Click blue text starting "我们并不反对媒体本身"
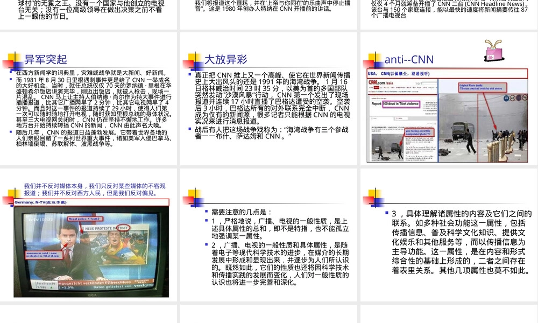Viewport: 538px width, 323px height. click(95, 189)
